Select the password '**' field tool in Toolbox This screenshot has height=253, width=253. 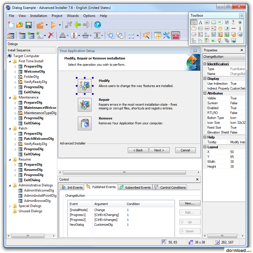point(207,28)
